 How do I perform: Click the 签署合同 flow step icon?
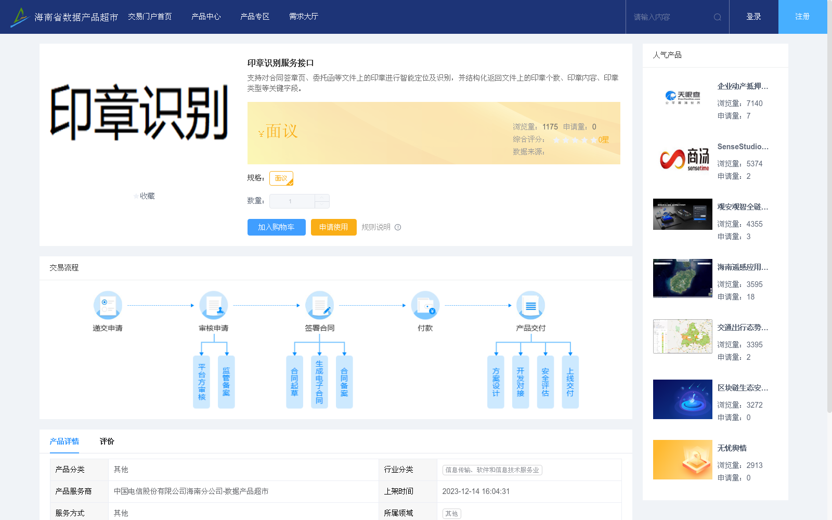coord(319,305)
